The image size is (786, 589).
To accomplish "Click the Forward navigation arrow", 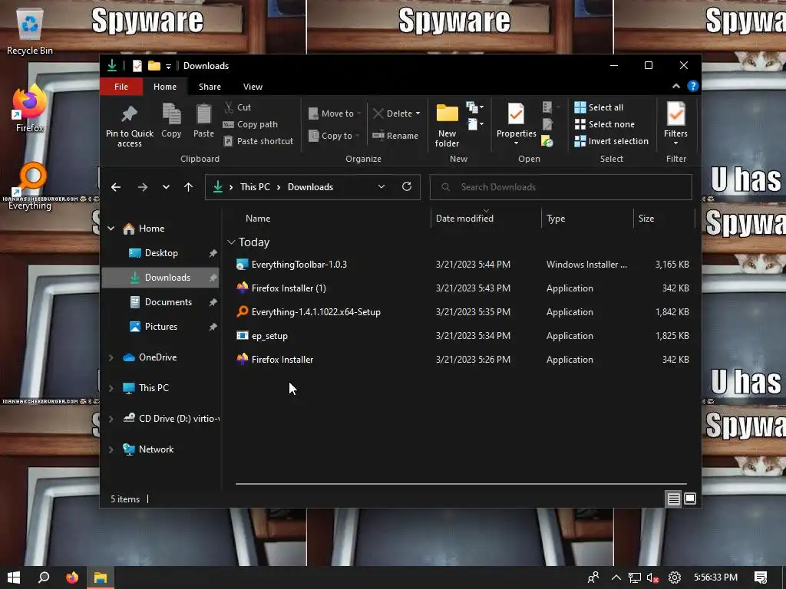I will pos(143,187).
